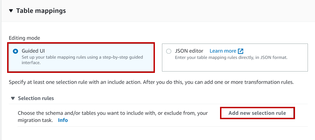Viewport: 315px width, 140px height.
Task: Click the 'Specify at least one selection rule' text
Action: click(x=151, y=82)
